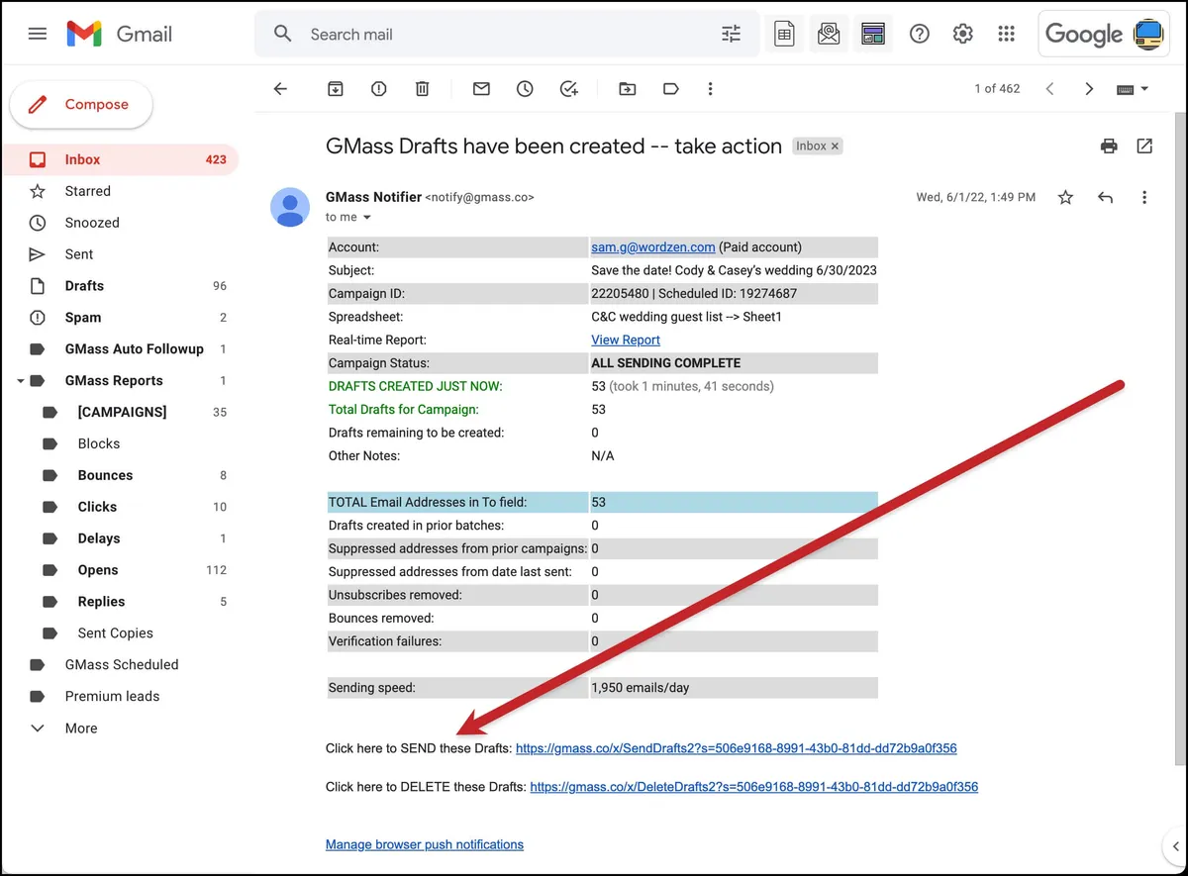
Task: Open search filter options icon
Action: pos(731,34)
